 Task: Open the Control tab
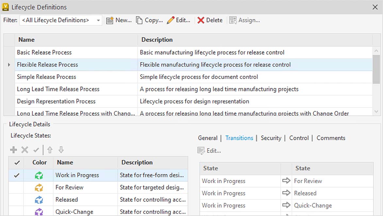pyautogui.click(x=299, y=138)
